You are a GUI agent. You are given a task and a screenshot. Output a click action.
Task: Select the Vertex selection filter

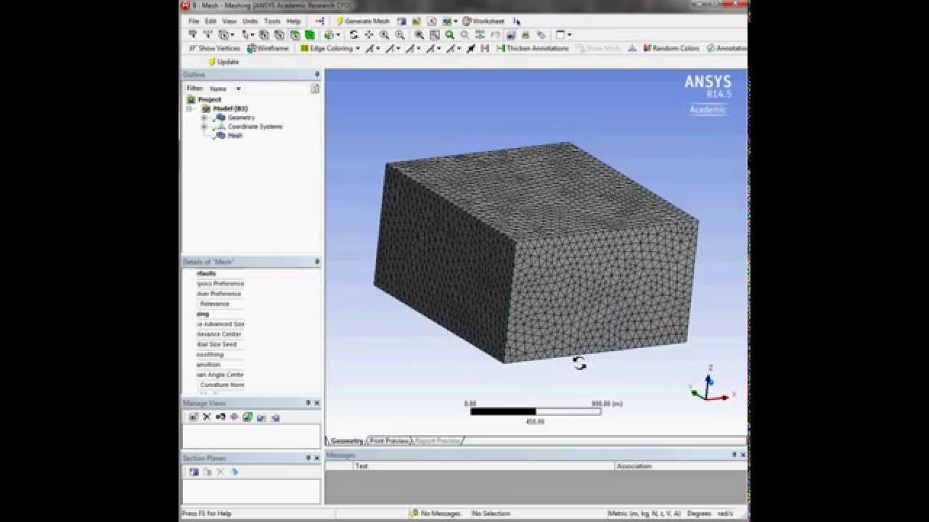(263, 35)
